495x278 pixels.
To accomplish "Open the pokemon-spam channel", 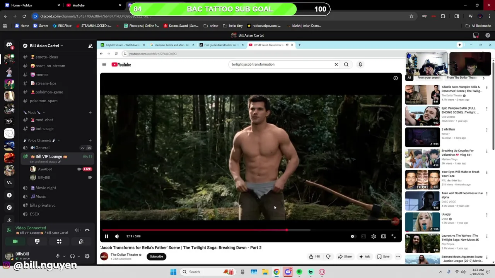I will click(x=57, y=101).
